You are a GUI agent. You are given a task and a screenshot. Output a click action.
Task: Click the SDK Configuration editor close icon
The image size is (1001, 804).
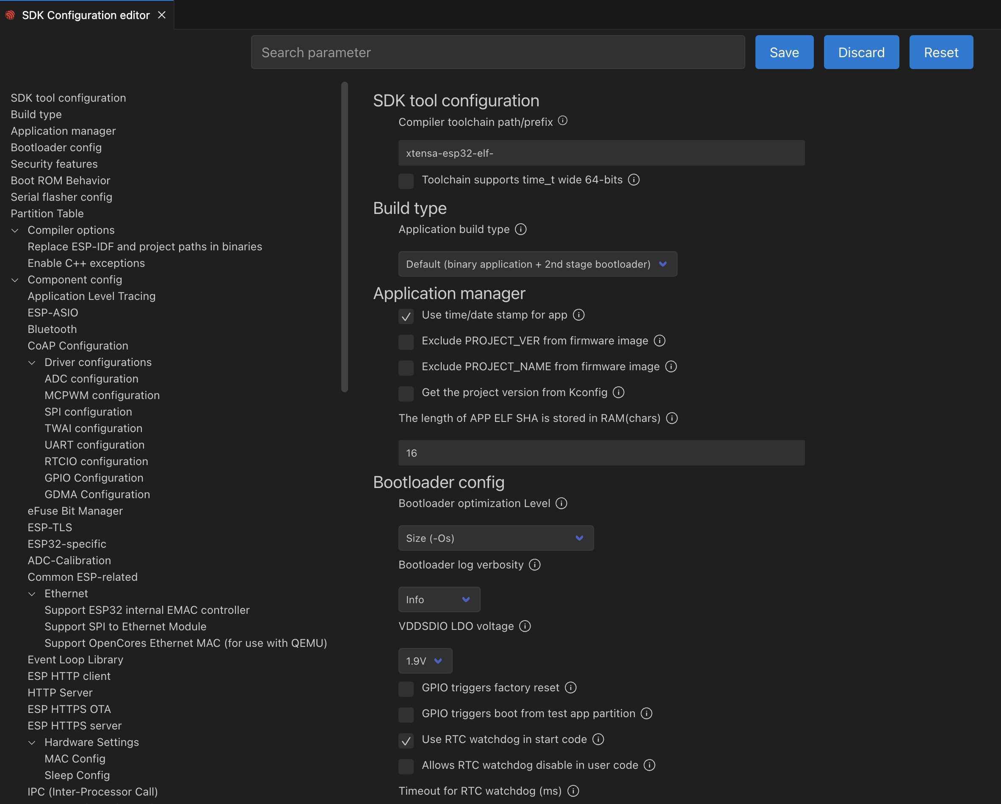coord(161,14)
